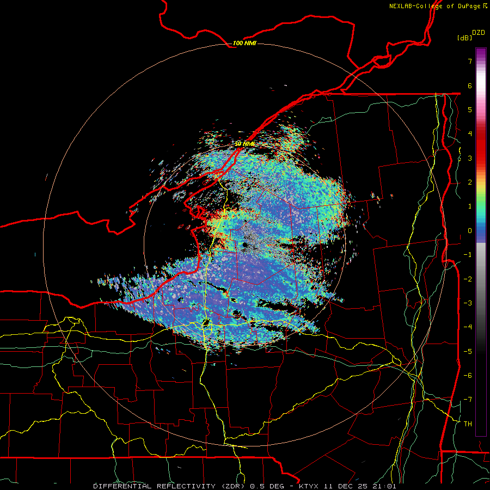Click the 0 value on color scale
The width and height of the screenshot is (490, 490).
pyautogui.click(x=470, y=231)
